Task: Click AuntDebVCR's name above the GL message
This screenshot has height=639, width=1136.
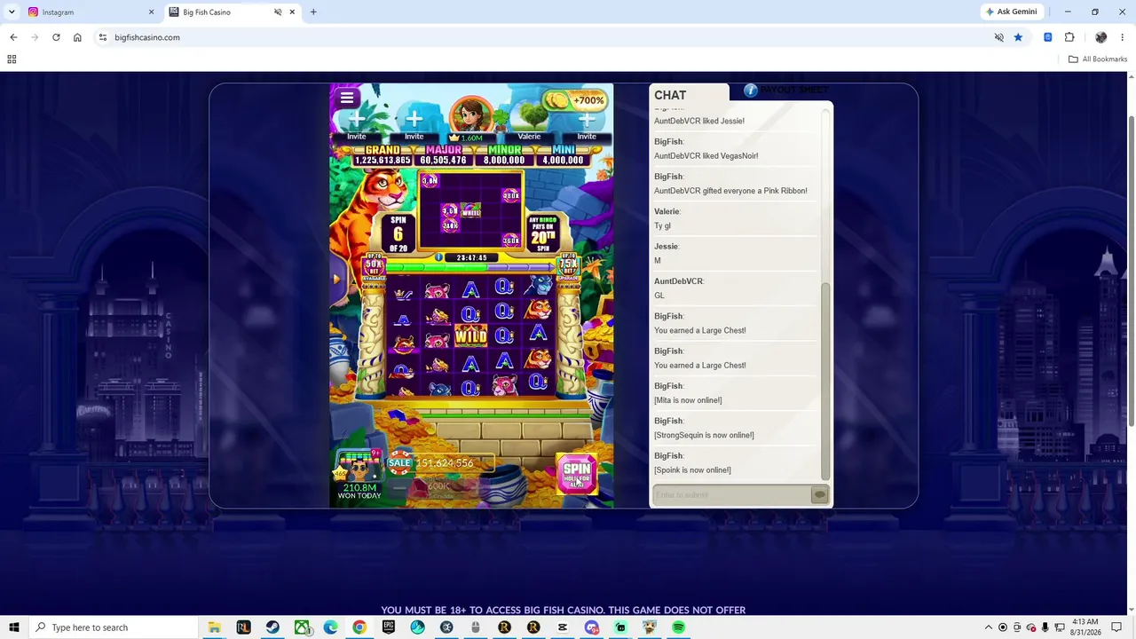Action: (x=678, y=281)
